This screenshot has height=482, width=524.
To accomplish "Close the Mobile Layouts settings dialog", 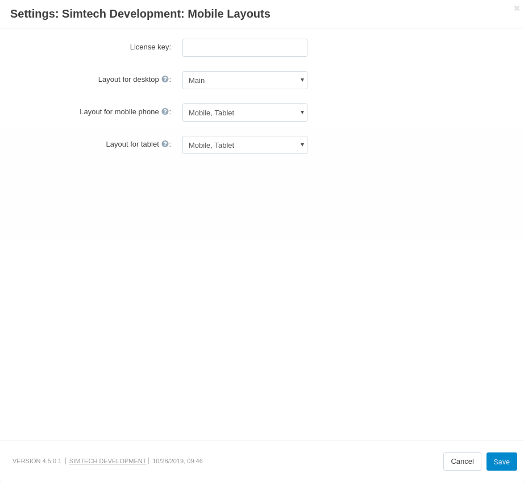I will pyautogui.click(x=517, y=8).
